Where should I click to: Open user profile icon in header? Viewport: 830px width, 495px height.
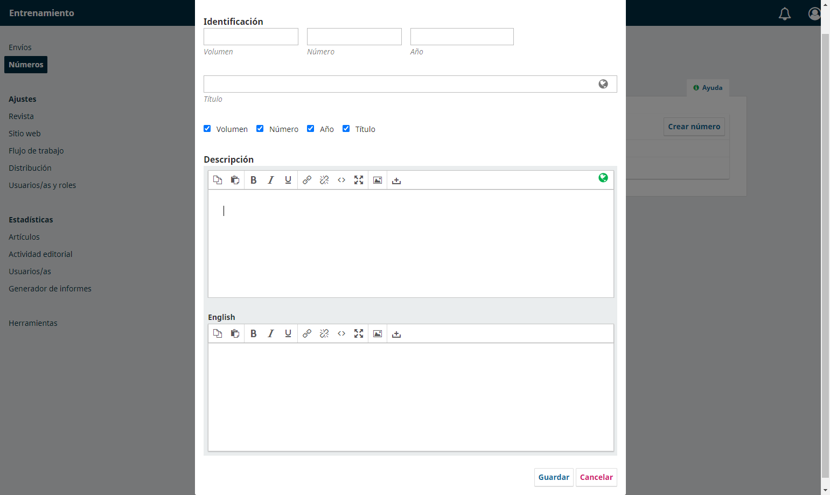(814, 13)
